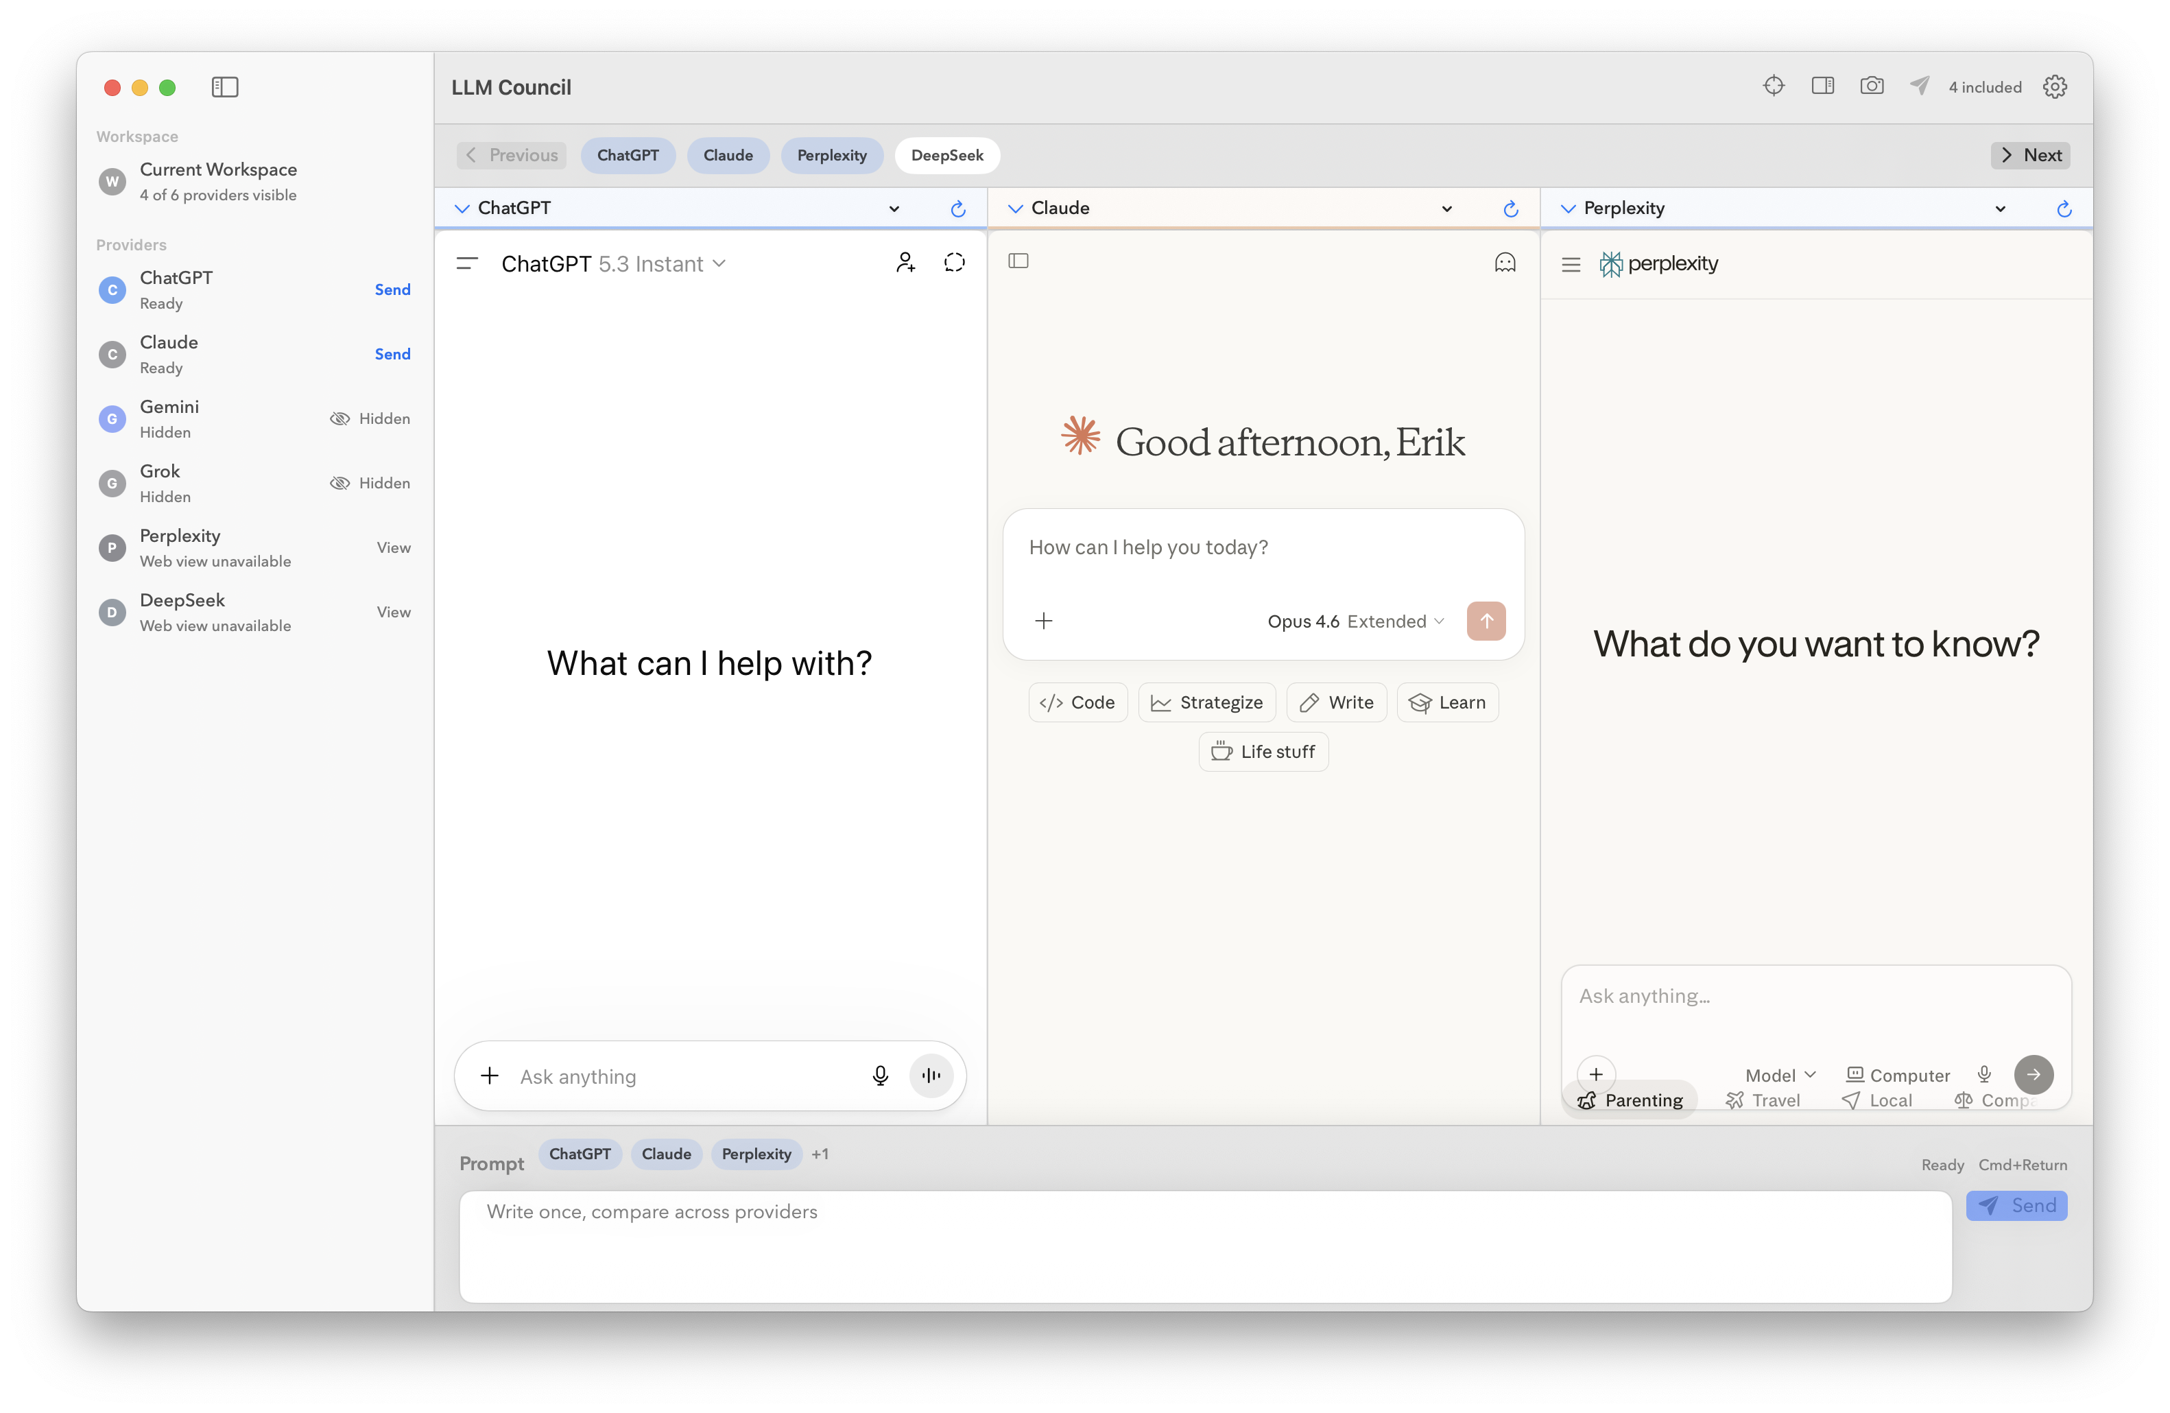Click Send next to ChatGPT in sidebar
Image resolution: width=2170 pixels, height=1413 pixels.
coord(392,290)
